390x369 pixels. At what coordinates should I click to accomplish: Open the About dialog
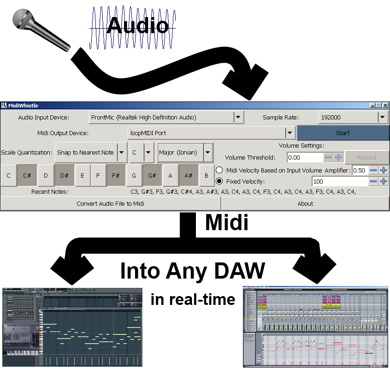(305, 203)
